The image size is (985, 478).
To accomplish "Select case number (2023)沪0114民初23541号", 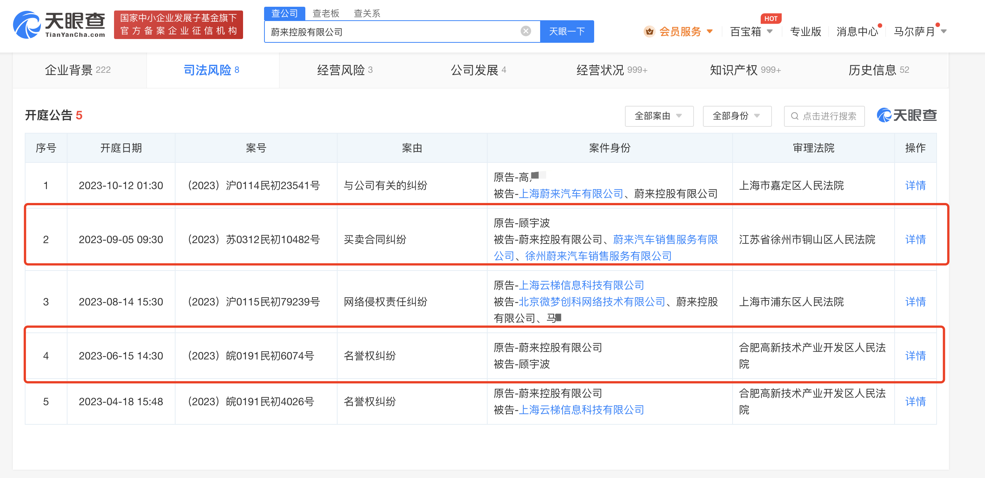I will (x=254, y=185).
